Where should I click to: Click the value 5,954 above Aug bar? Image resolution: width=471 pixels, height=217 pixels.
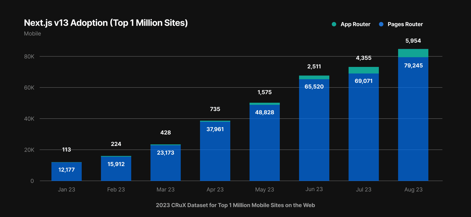click(413, 41)
